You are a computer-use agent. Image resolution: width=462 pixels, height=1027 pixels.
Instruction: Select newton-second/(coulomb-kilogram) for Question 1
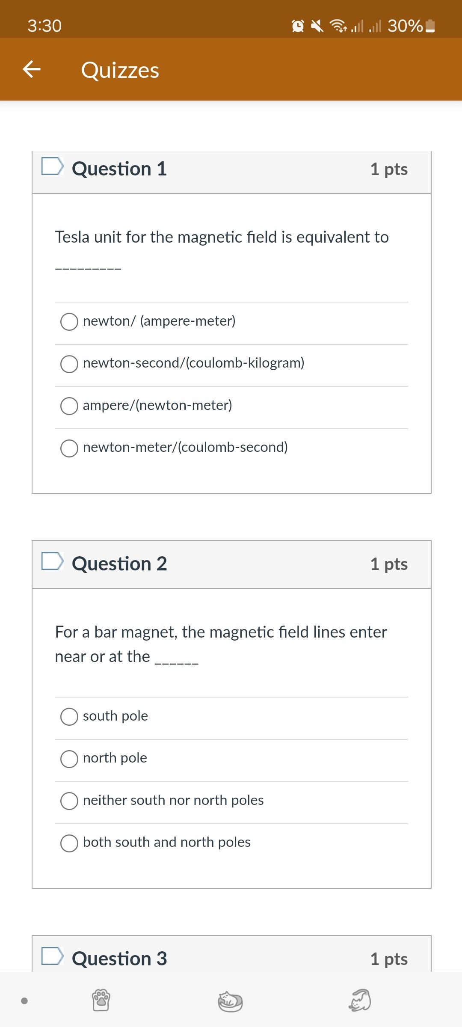(x=69, y=364)
